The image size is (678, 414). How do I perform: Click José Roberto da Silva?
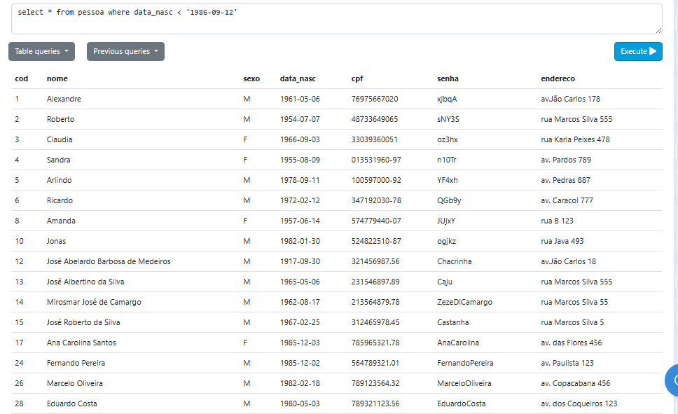tap(83, 323)
